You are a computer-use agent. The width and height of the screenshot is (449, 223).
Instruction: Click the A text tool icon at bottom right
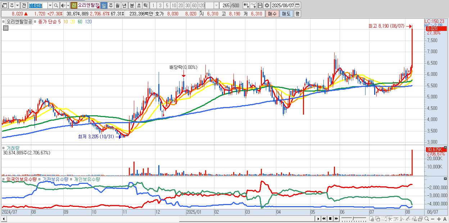pyautogui.click(x=445, y=219)
